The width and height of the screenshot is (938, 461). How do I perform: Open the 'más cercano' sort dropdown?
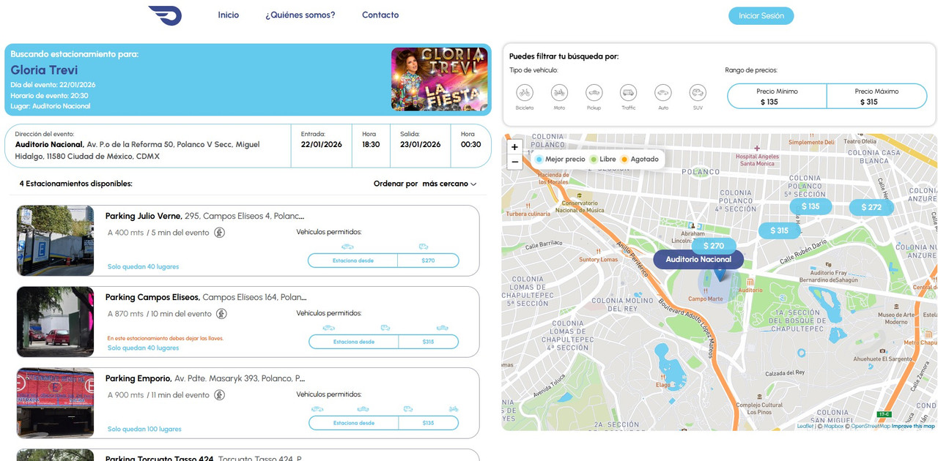coord(449,184)
